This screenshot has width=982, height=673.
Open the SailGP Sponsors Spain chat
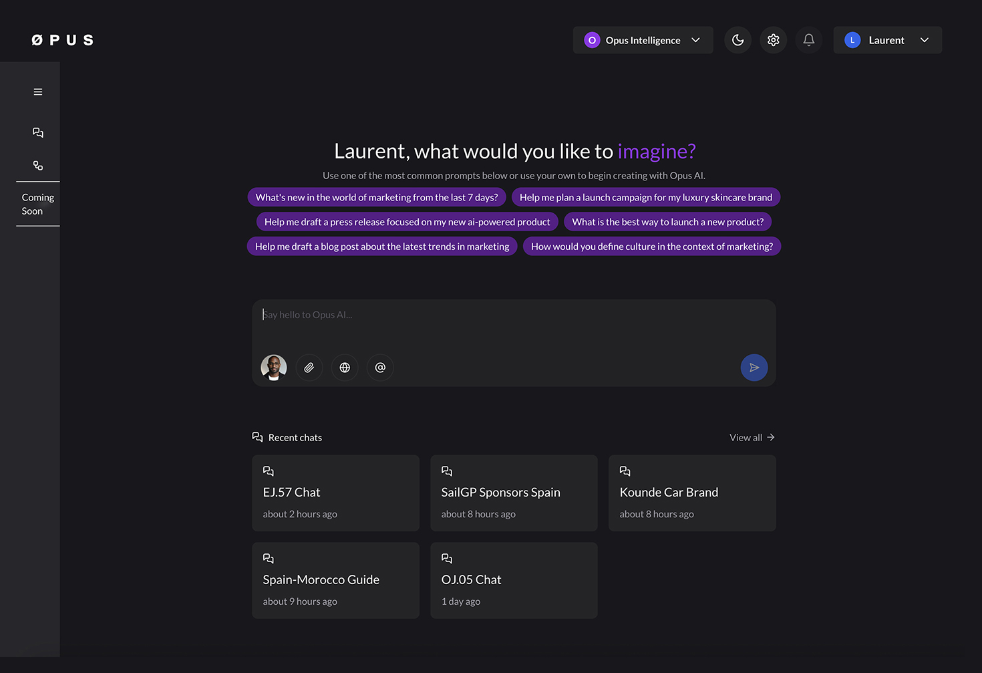pyautogui.click(x=514, y=493)
